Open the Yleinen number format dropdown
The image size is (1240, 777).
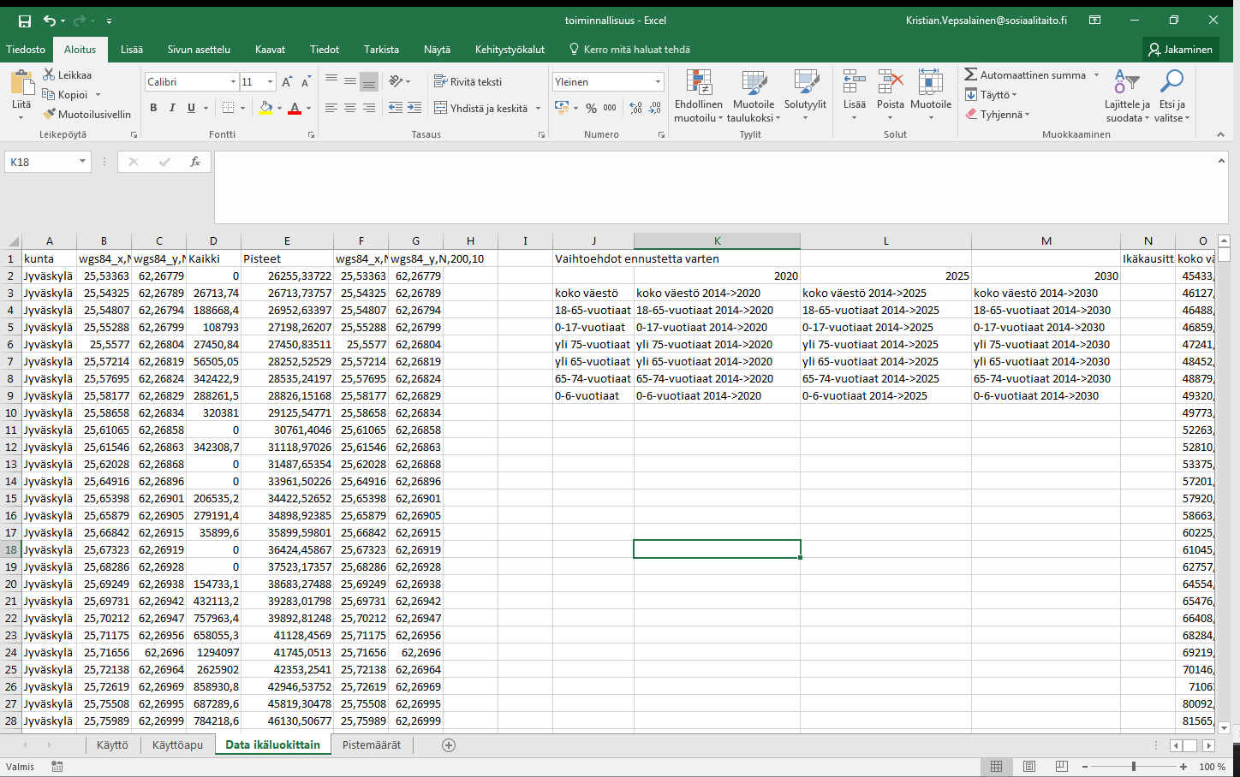[658, 82]
